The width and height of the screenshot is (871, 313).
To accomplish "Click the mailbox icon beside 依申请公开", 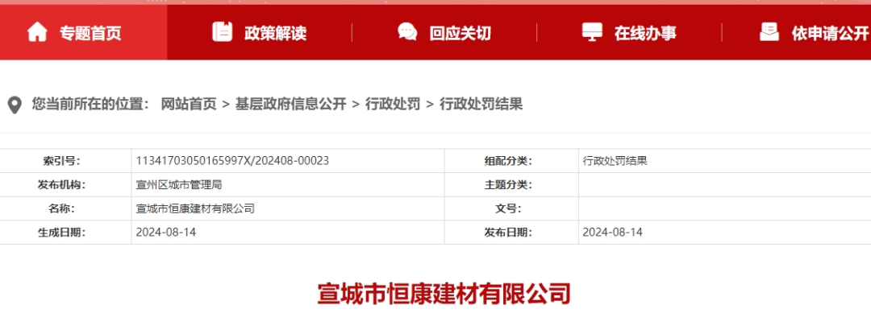I will point(769,31).
